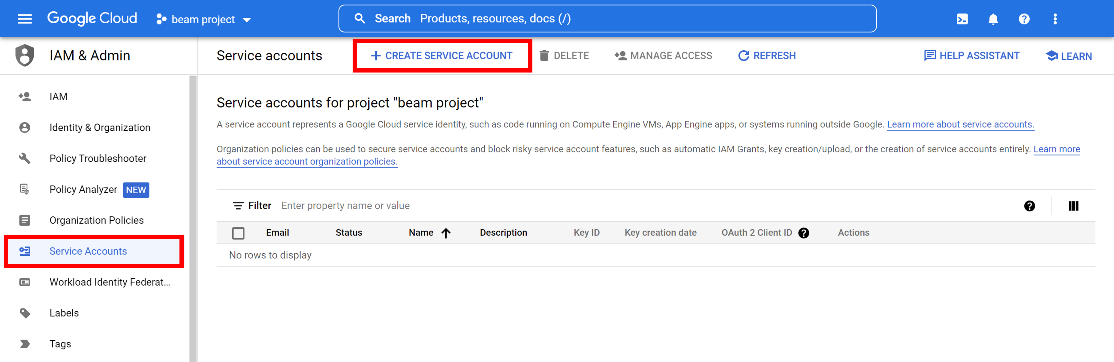The image size is (1114, 362).
Task: Open the navigation hamburger menu
Action: tap(25, 19)
